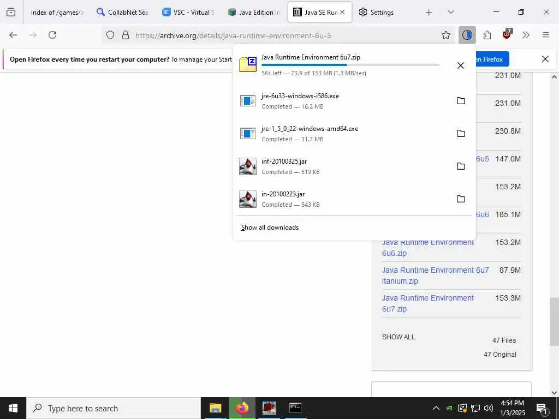Show jre-6u33-windows-i586.exe in folder
Image resolution: width=559 pixels, height=419 pixels.
coord(461,101)
